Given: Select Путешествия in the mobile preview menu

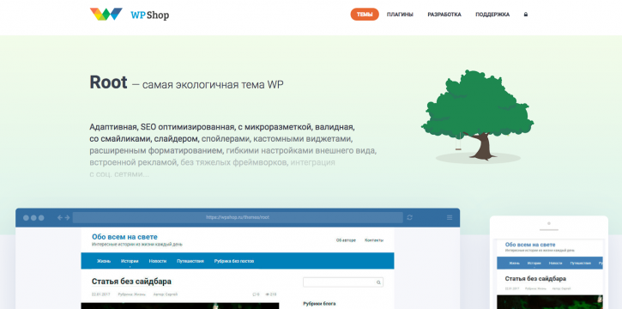Looking at the screenshot, I should (x=580, y=264).
